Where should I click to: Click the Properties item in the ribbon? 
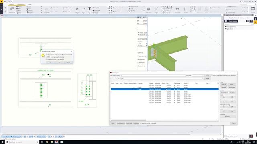pyautogui.click(x=30, y=13)
